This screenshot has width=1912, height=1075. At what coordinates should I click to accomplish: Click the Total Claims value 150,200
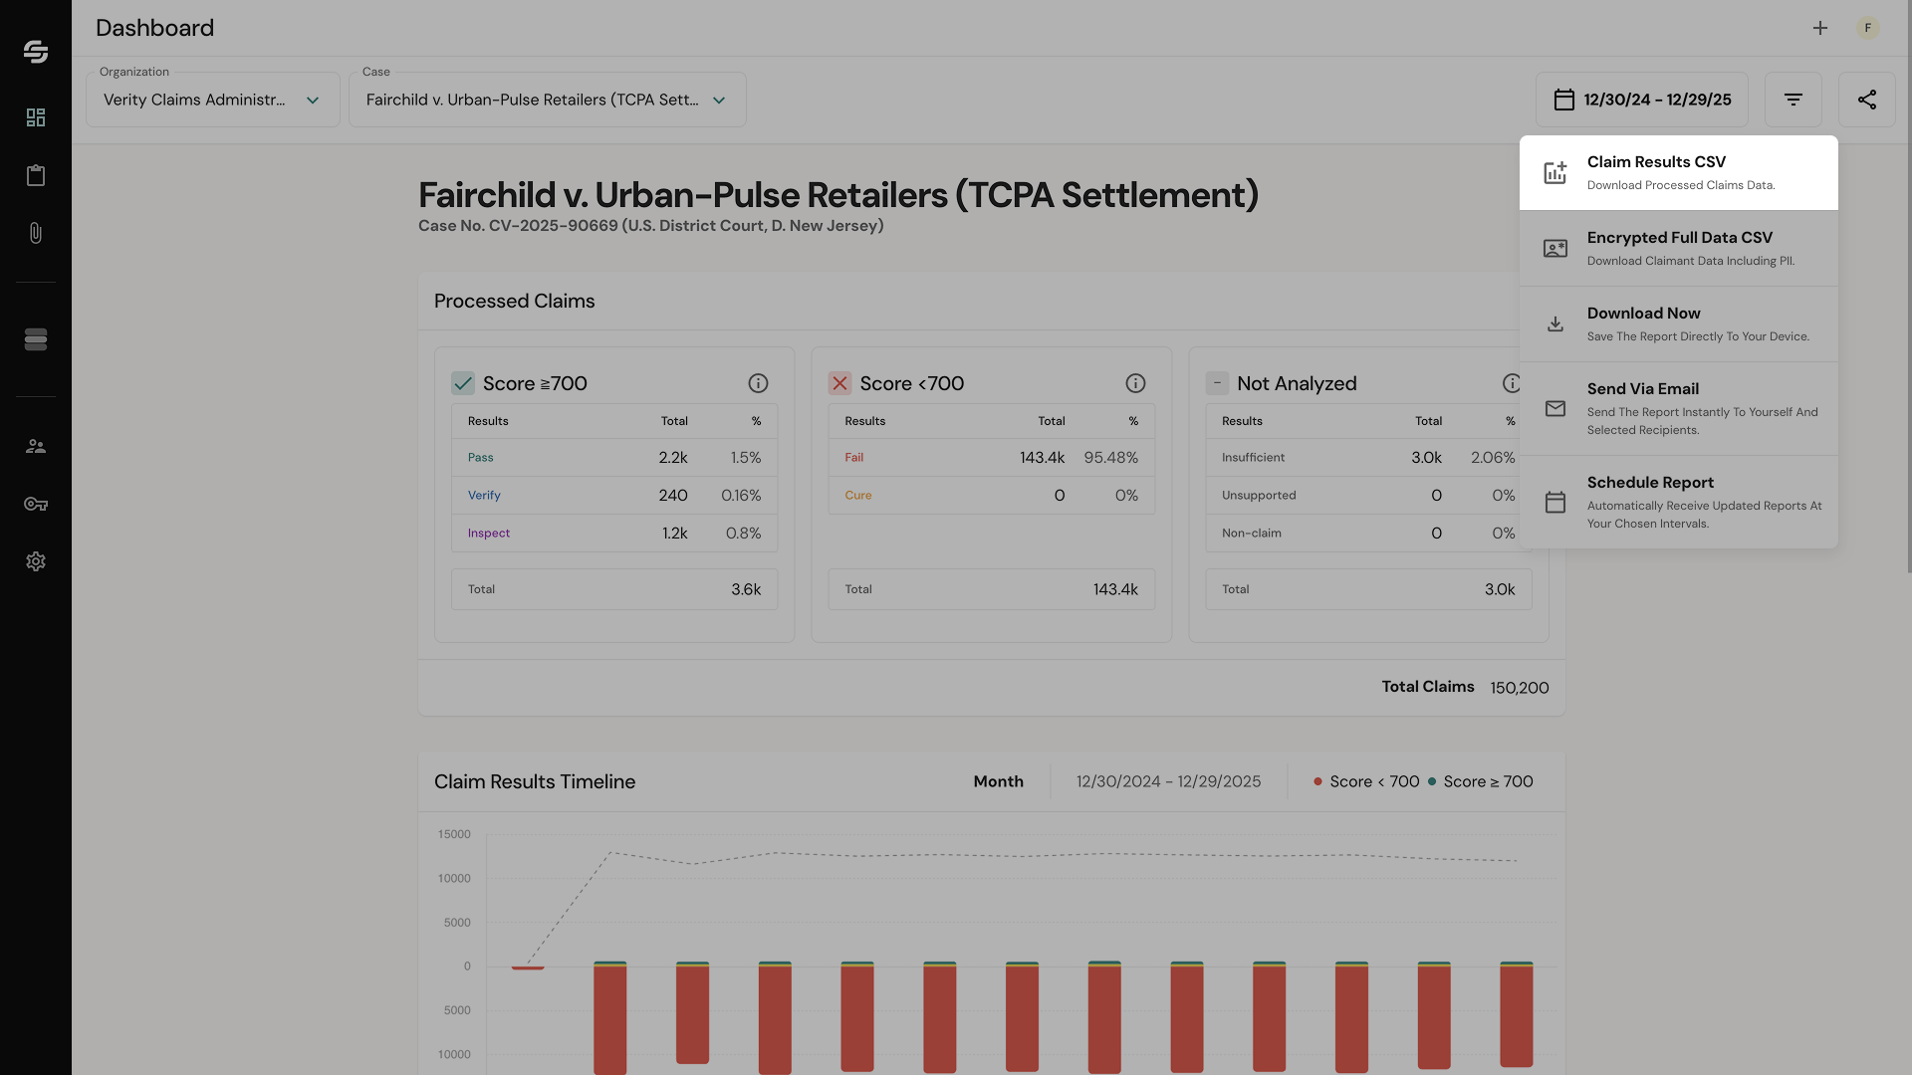click(x=1519, y=688)
